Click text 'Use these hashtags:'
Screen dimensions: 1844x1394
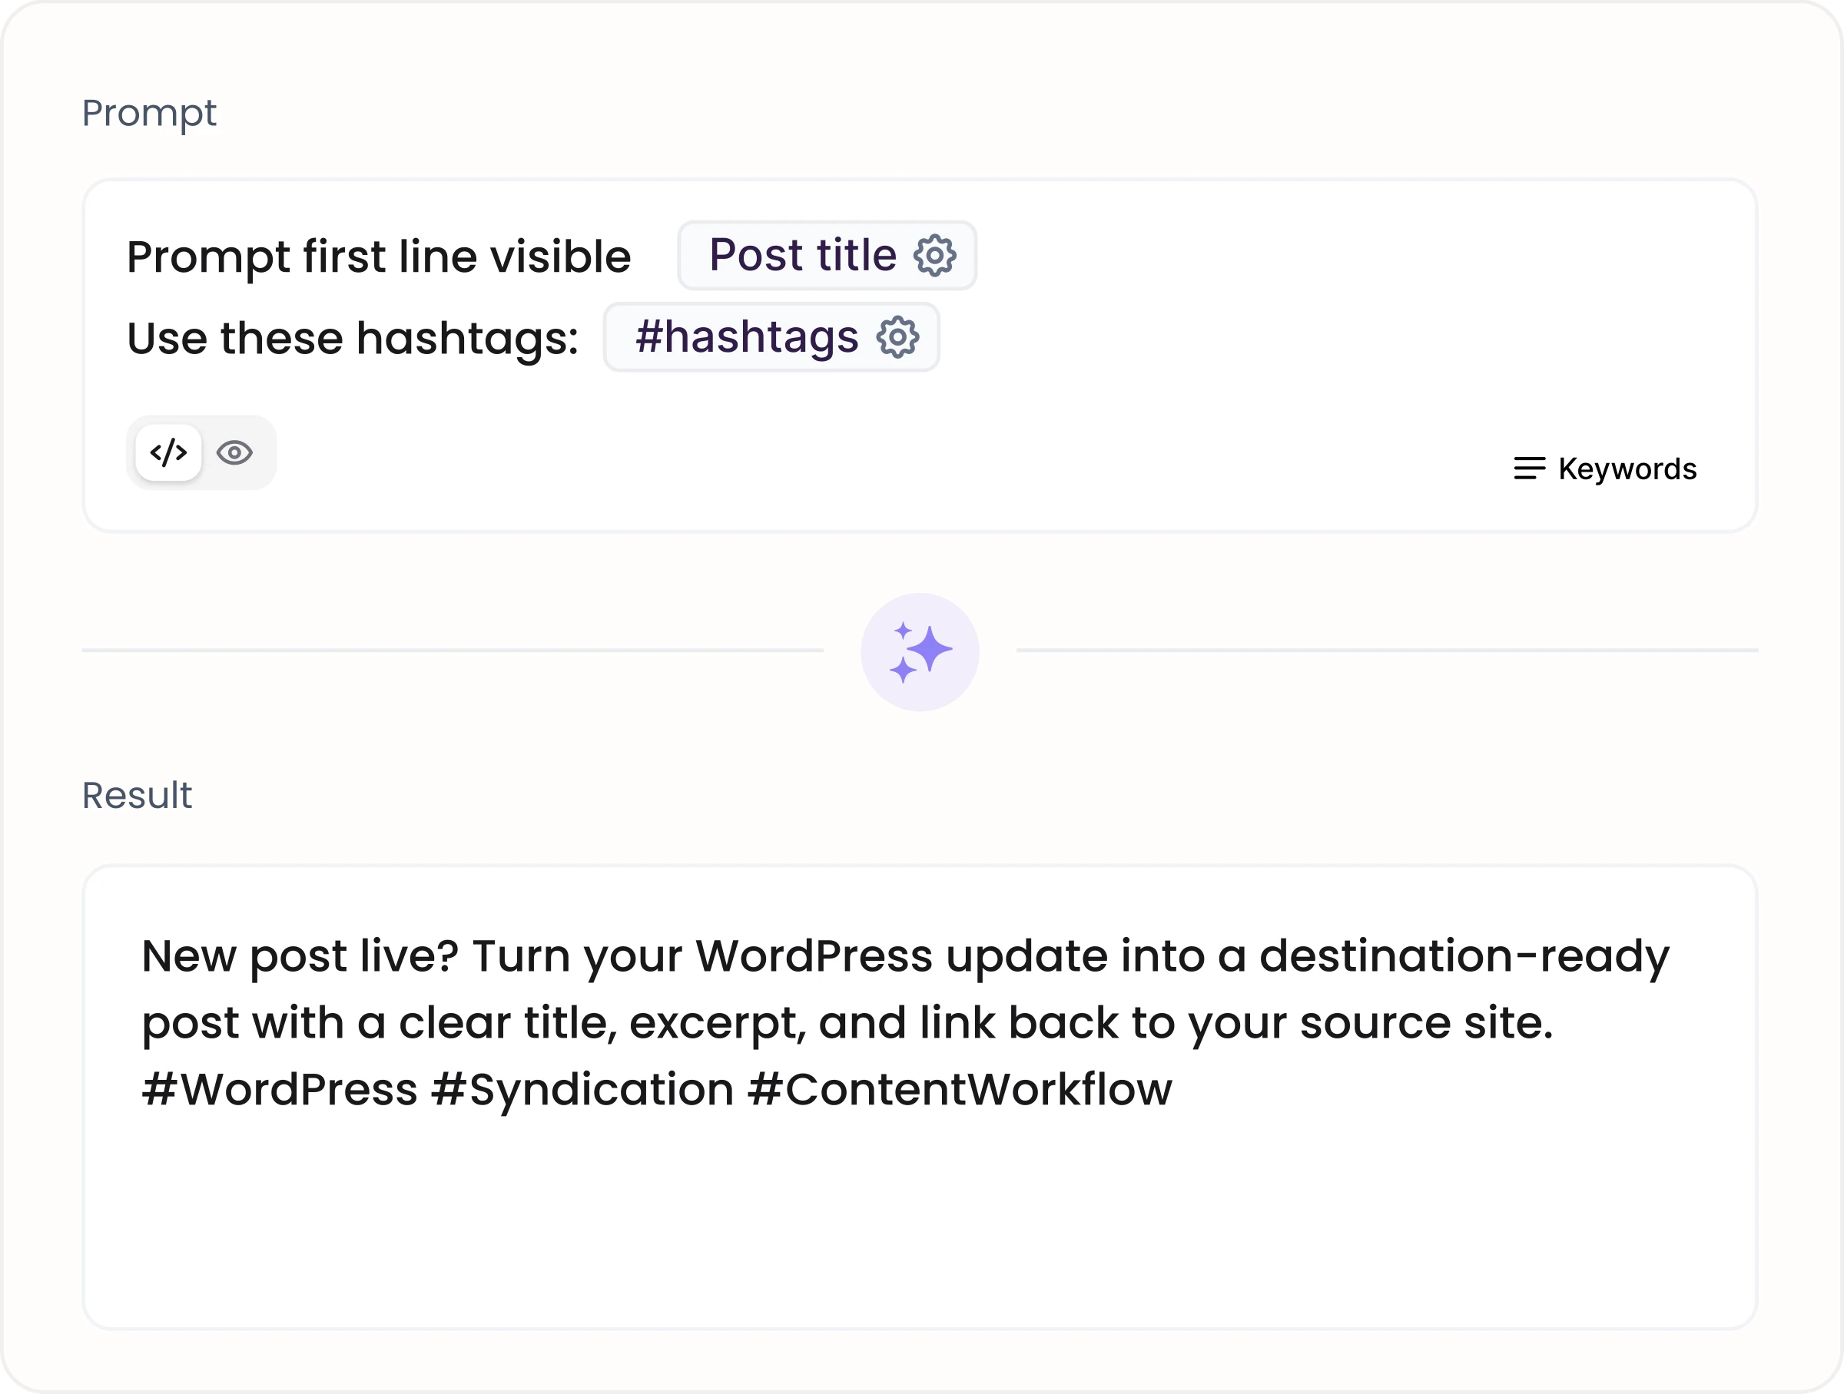pos(353,339)
